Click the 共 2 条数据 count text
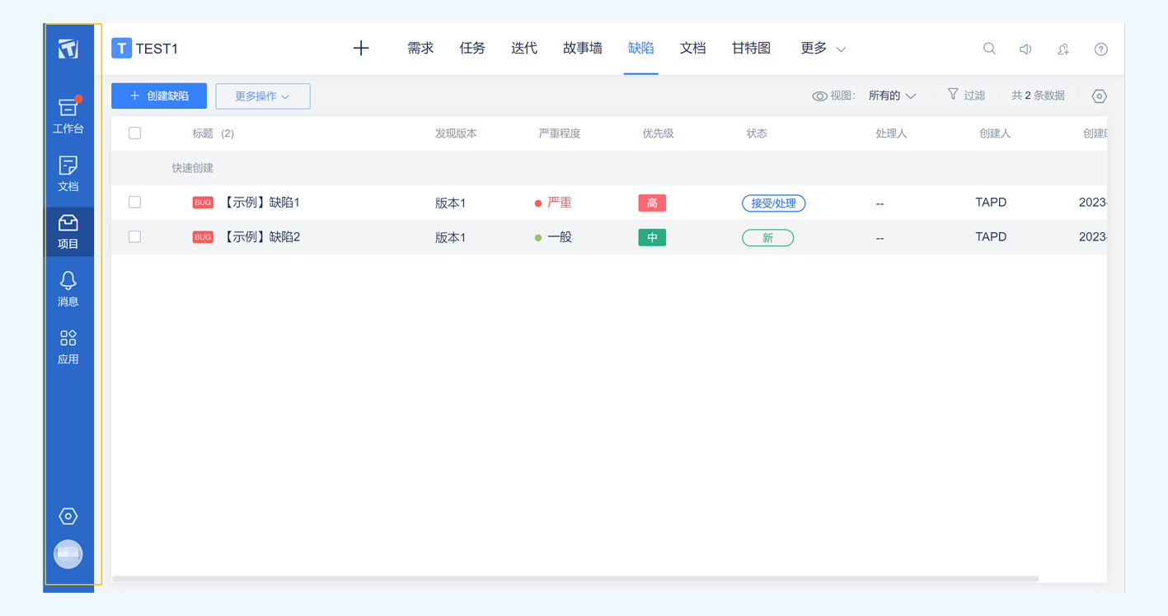The height and width of the screenshot is (616, 1168). click(x=1038, y=96)
